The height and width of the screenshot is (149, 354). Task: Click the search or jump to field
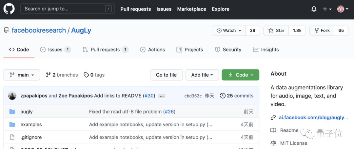point(68,9)
